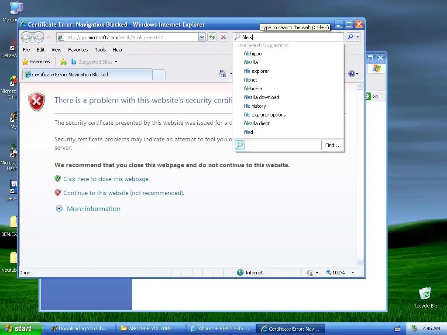Continue to this website (not recommended) link
Image resolution: width=447 pixels, height=335 pixels.
(x=124, y=193)
